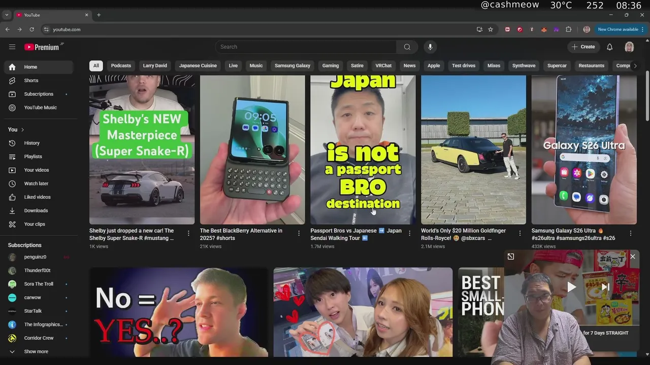Select the Larry David chip
This screenshot has width=650, height=365.
[155, 65]
